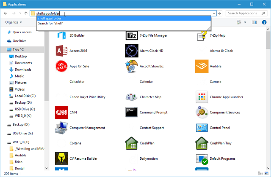Toggle the preview pane button

tap(254, 22)
